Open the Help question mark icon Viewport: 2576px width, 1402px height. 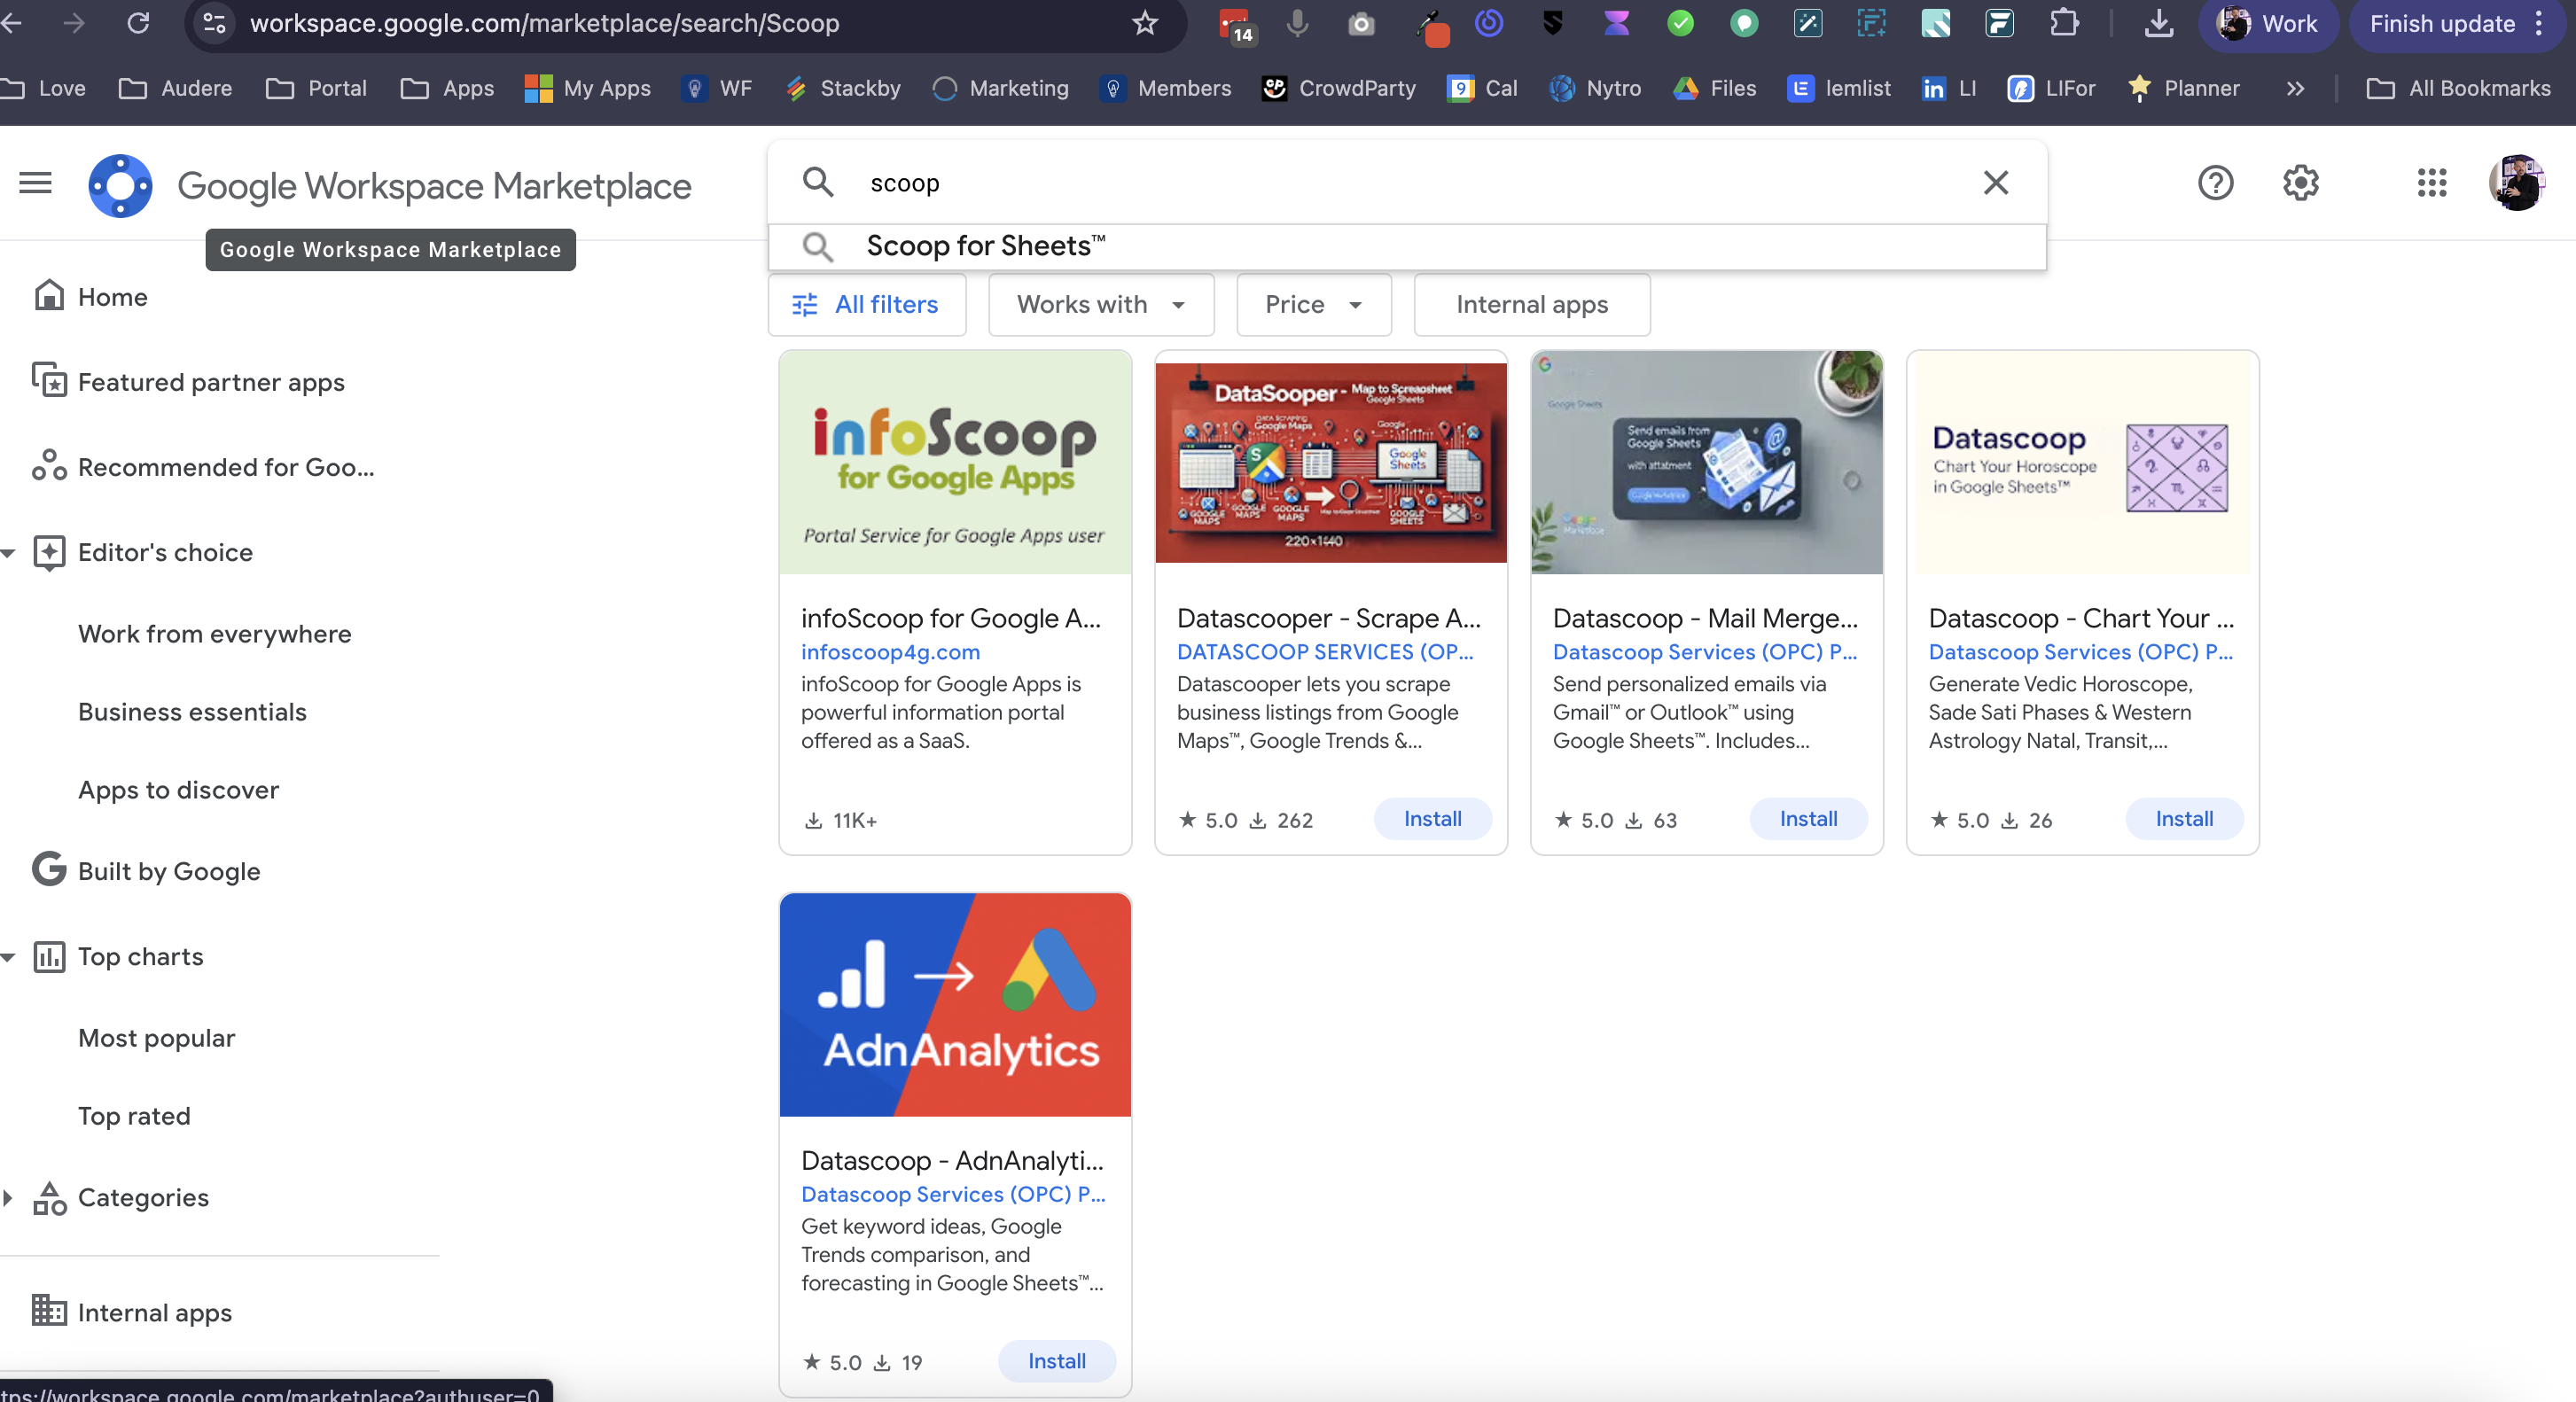(x=2215, y=183)
